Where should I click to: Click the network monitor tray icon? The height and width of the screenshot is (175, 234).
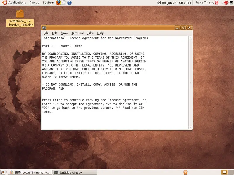(231, 3)
